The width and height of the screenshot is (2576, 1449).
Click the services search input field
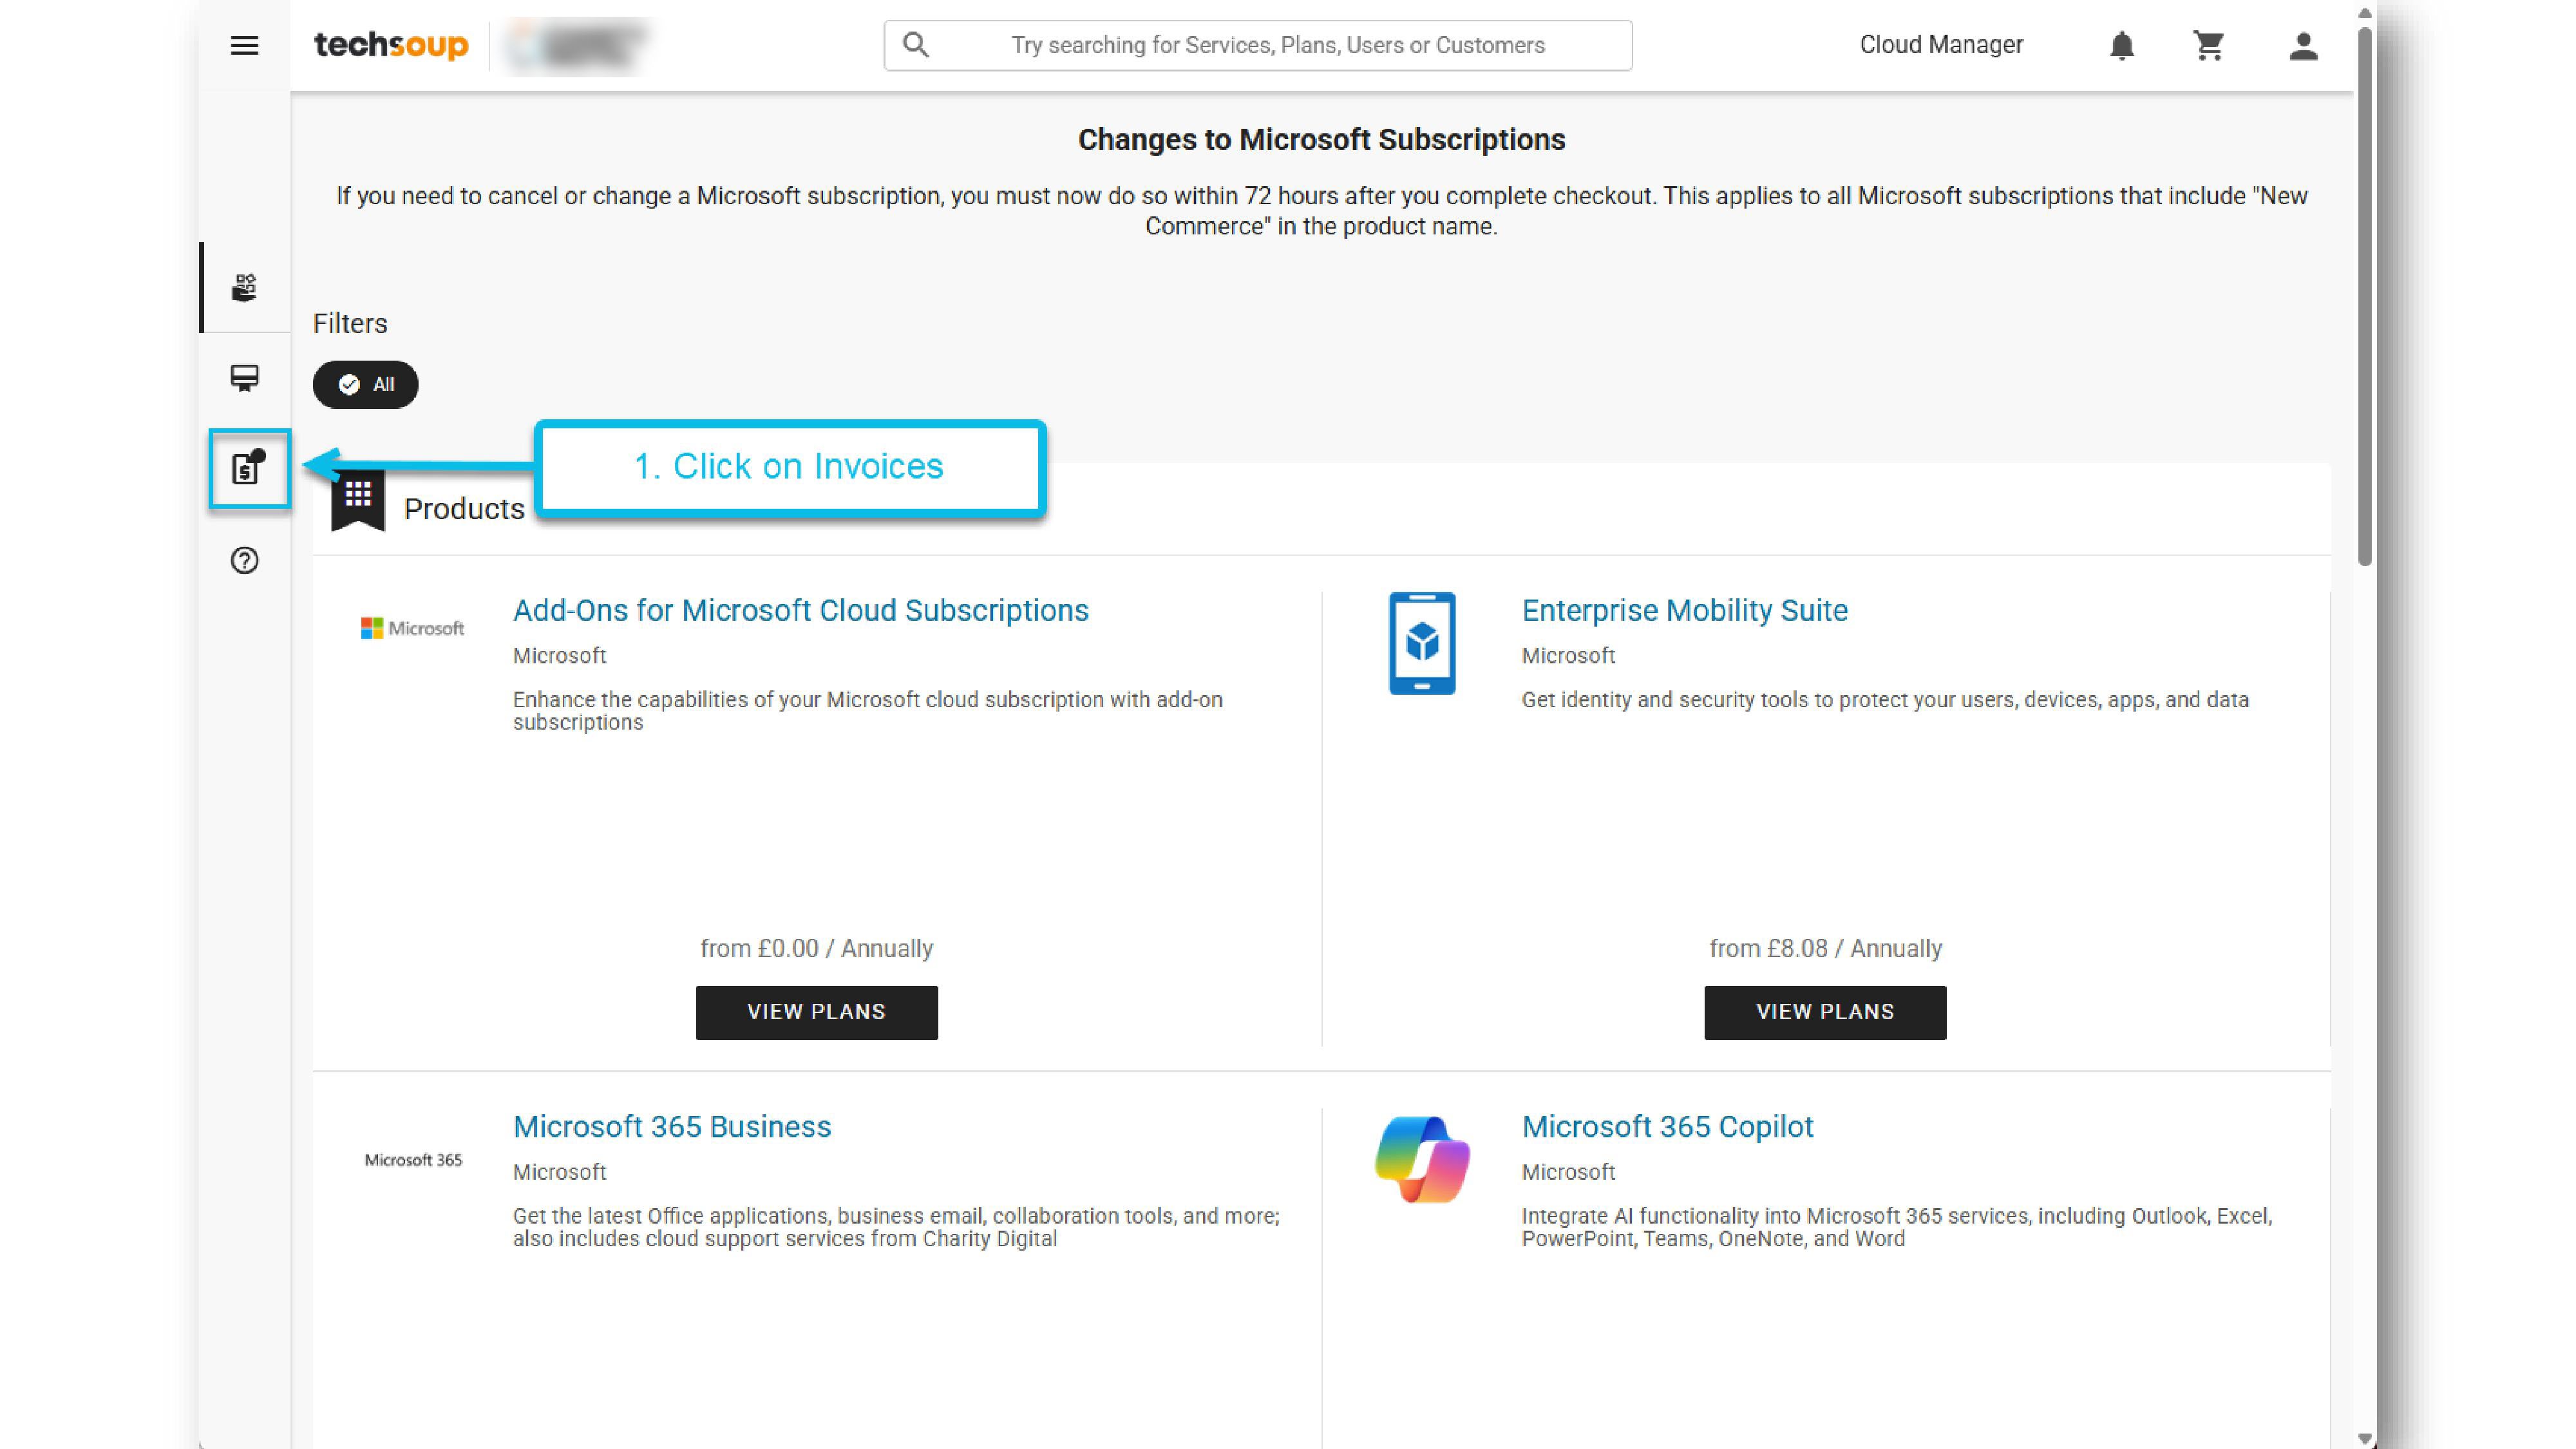[x=1258, y=45]
